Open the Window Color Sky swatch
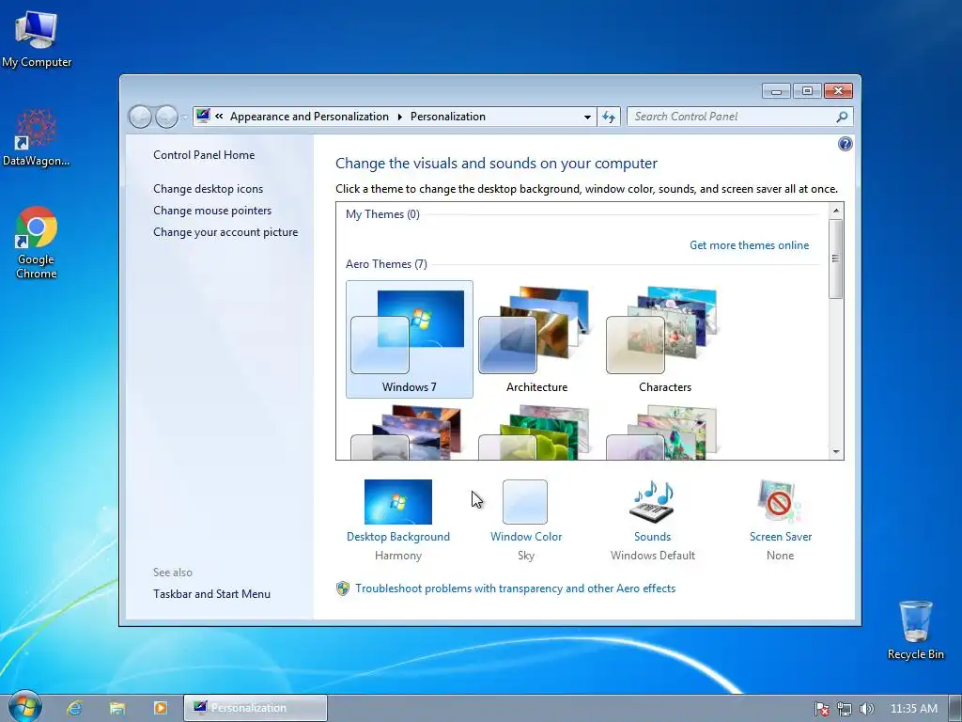Image resolution: width=962 pixels, height=722 pixels. pos(525,502)
